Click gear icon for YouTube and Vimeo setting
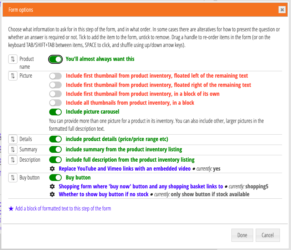The image size is (291, 250). point(52,169)
